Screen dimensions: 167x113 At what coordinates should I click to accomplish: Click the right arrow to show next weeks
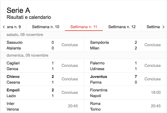pos(163,27)
